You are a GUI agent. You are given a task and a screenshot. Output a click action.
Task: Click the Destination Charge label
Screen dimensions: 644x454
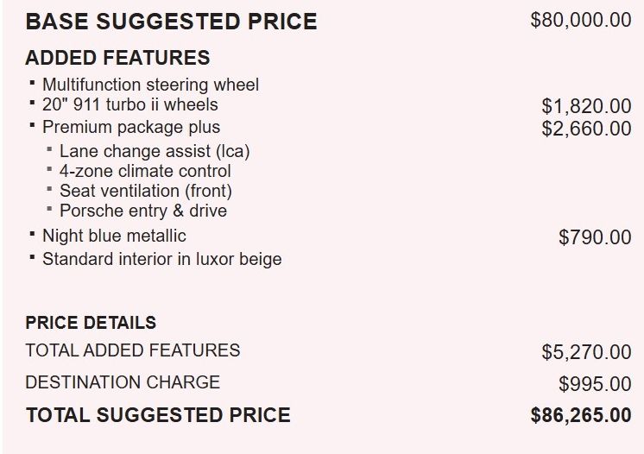pos(123,381)
